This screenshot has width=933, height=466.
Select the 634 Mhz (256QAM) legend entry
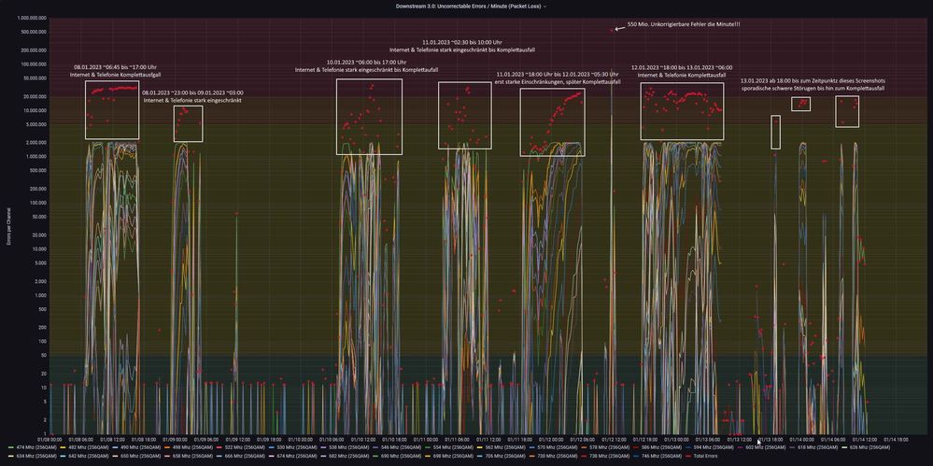(x=33, y=456)
